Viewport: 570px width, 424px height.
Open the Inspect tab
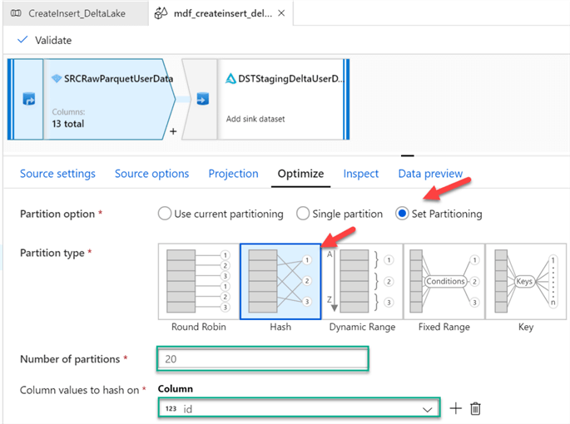pyautogui.click(x=361, y=174)
